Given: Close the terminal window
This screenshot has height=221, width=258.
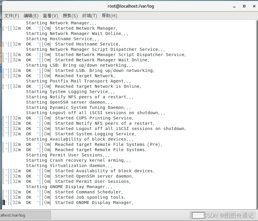Looking at the screenshot, I should point(254,6).
